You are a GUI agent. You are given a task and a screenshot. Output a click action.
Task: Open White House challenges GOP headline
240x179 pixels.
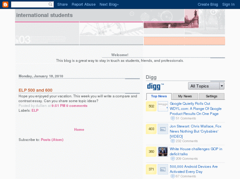(196, 151)
